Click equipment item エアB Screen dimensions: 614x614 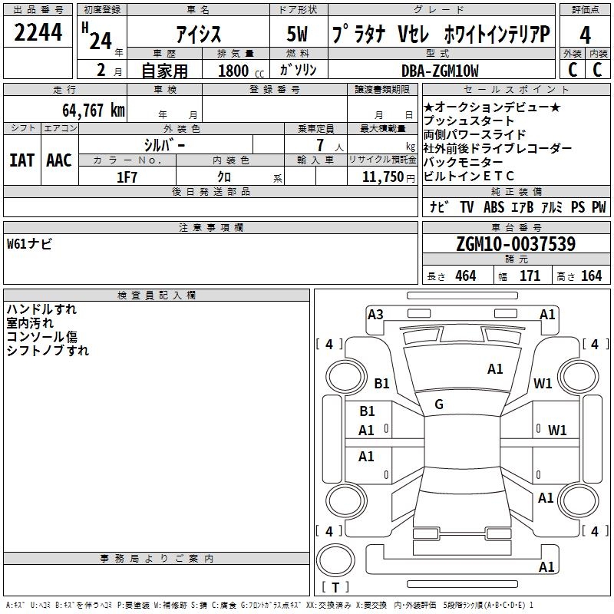pos(522,206)
